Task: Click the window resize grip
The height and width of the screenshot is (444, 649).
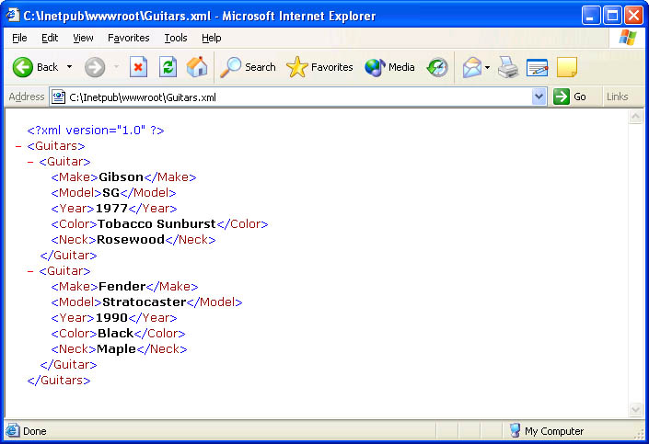Action: (x=640, y=433)
